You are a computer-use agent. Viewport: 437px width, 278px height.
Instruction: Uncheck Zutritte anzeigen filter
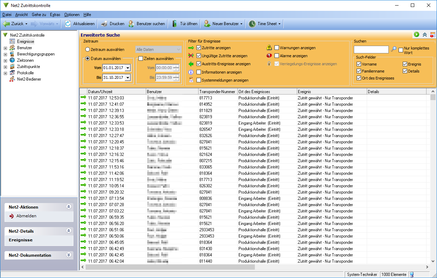coord(199,48)
